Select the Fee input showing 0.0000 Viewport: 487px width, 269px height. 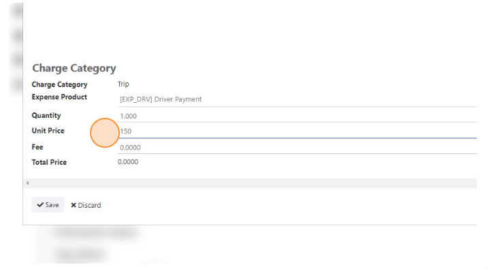[x=297, y=147]
